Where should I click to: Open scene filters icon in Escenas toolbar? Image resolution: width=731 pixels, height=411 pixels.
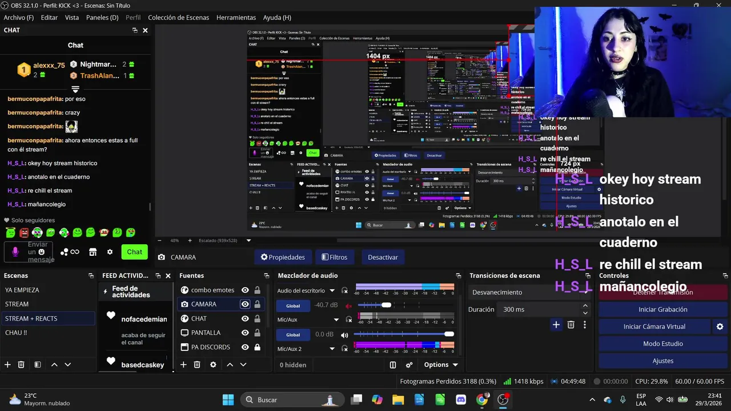click(37, 364)
